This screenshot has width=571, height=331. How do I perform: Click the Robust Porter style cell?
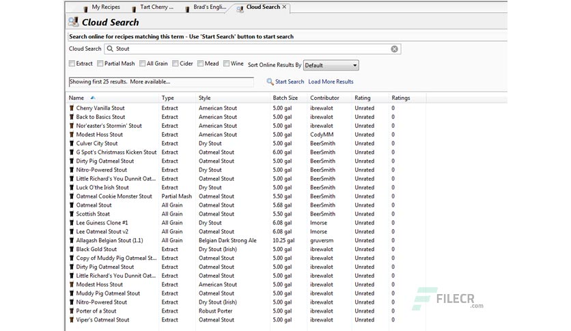click(216, 311)
